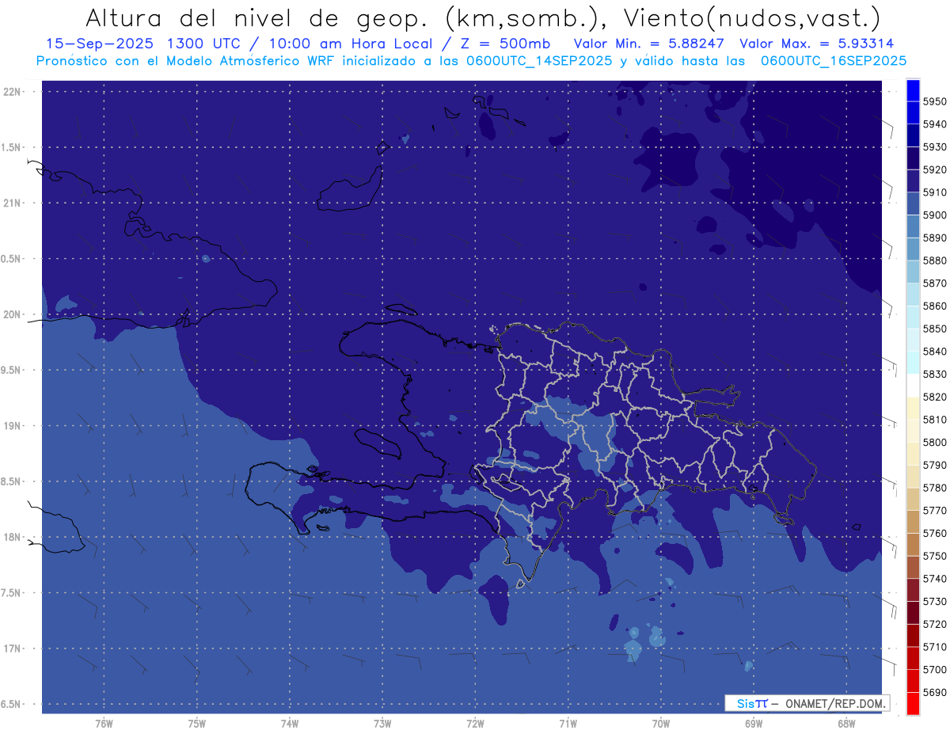Click the 73W longitude axis label
Image resolution: width=950 pixels, height=734 pixels.
pos(382,724)
